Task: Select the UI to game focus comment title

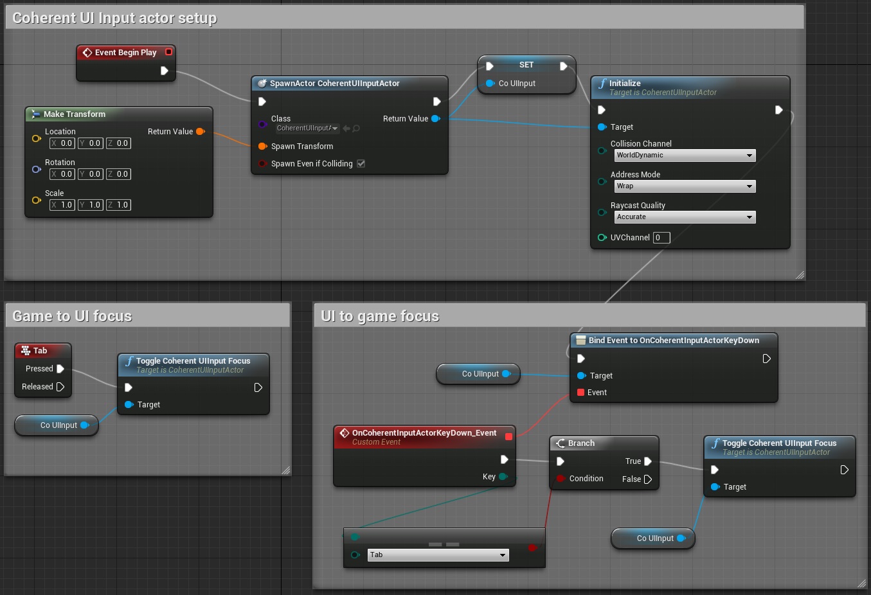Action: (x=380, y=316)
